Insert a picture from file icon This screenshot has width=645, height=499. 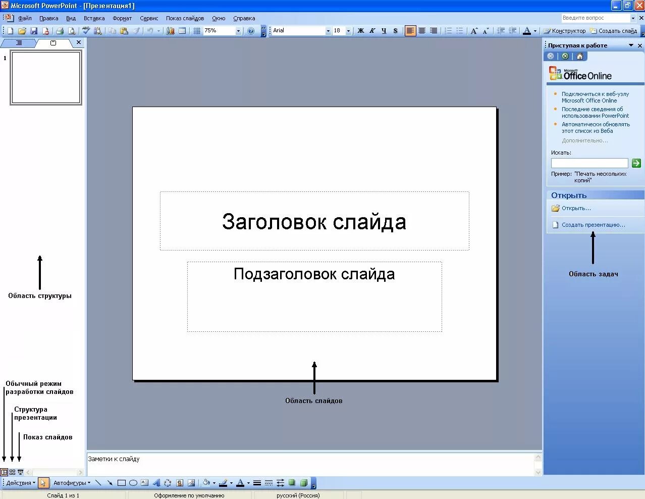(x=191, y=483)
